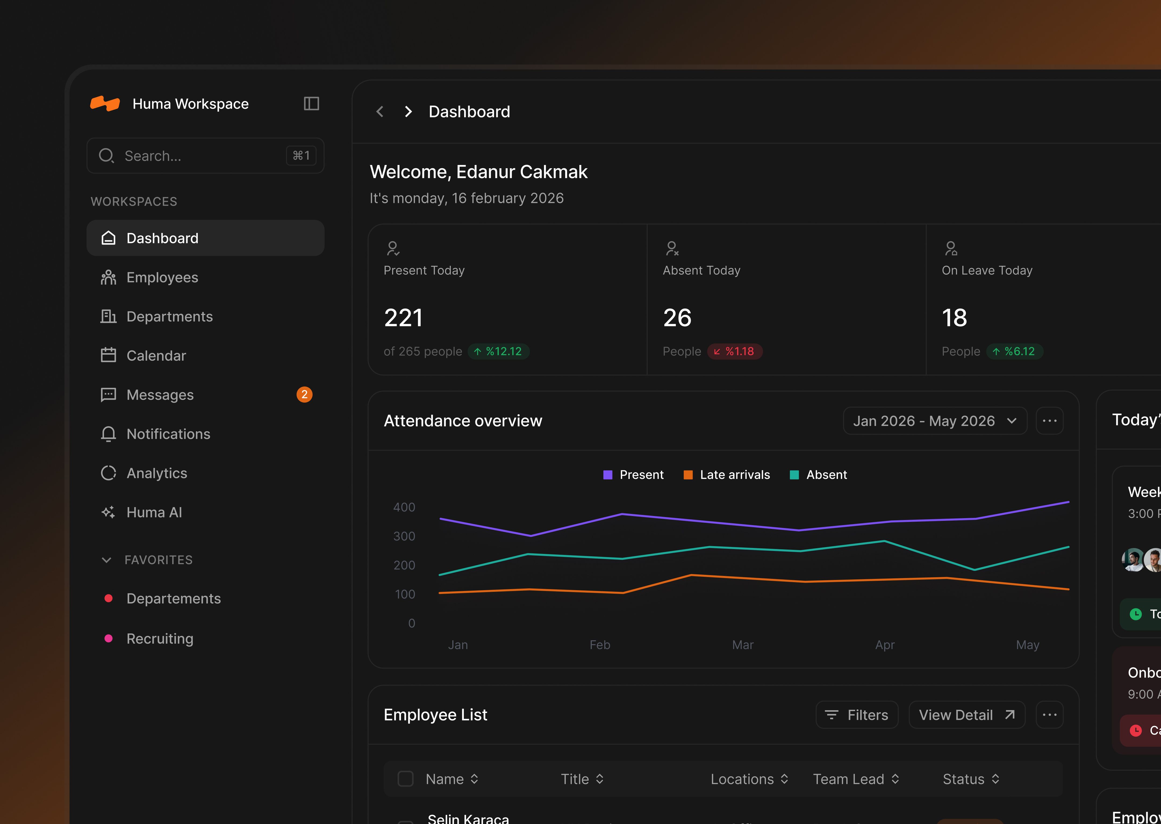This screenshot has width=1161, height=824.
Task: Select the Analytics icon
Action: (109, 473)
